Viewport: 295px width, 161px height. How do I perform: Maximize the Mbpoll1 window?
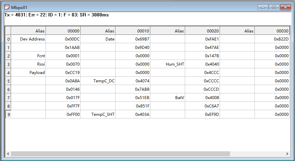(274, 7)
